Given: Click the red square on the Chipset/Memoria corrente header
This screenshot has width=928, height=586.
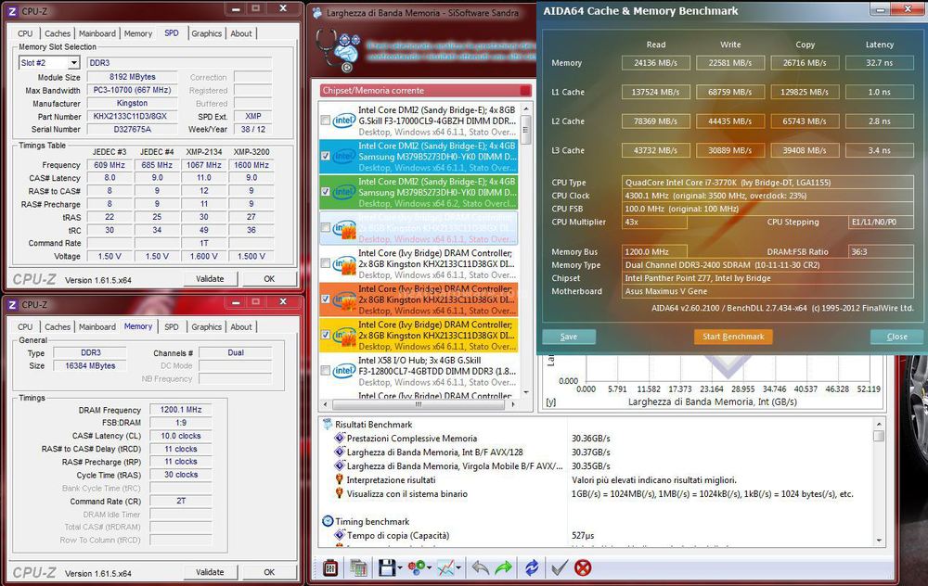Looking at the screenshot, I should coord(525,91).
